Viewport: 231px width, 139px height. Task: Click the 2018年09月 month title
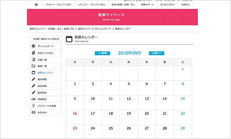(x=129, y=53)
